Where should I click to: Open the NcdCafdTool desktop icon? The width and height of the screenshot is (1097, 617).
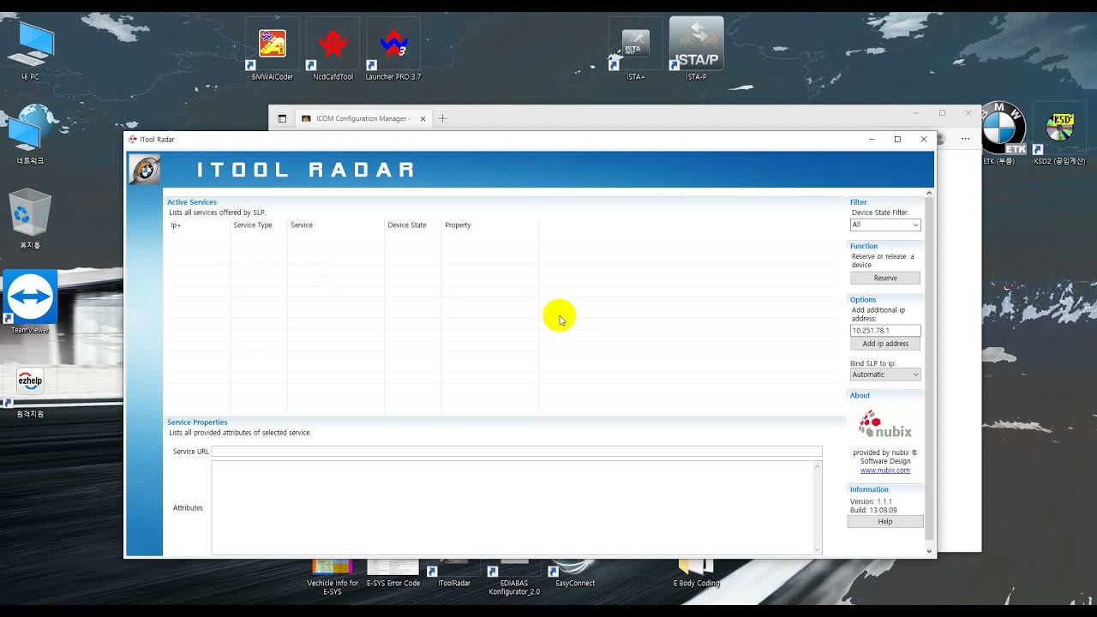[333, 50]
